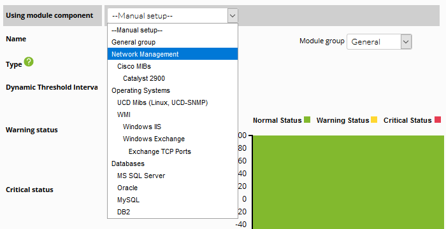The height and width of the screenshot is (229, 446).
Task: Click the Name field label
Action: [16, 39]
